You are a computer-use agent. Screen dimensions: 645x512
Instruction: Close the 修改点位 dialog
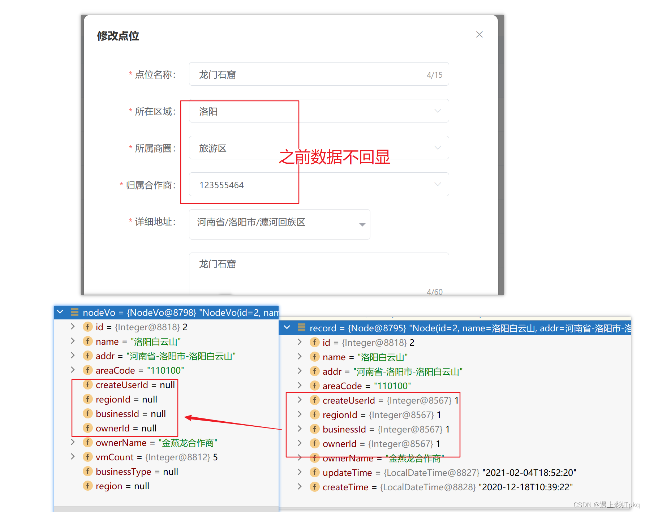point(479,34)
